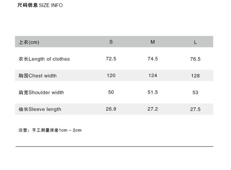Select the 72.5 length value for S

coord(111,59)
